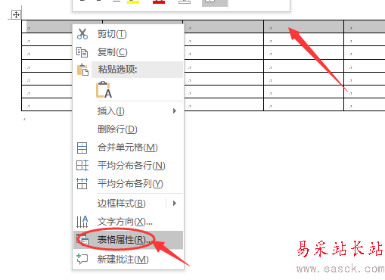Click the fourth column header cell of the table
This screenshot has height=280, width=385.
[x=303, y=26]
